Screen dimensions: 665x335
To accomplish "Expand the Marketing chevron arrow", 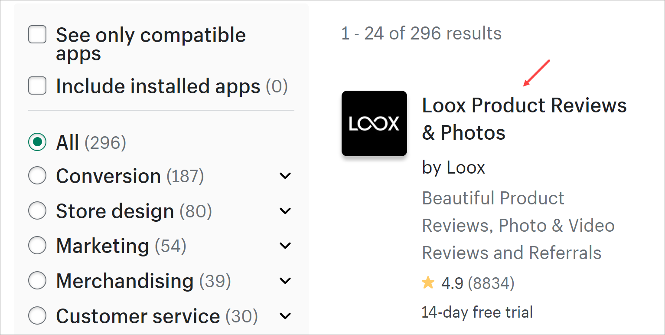I will coord(285,246).
